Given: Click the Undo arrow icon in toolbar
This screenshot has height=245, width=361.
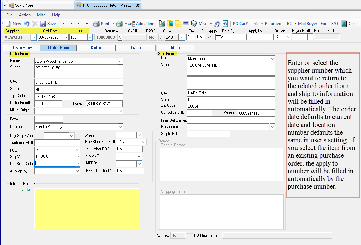Looking at the screenshot, I should click(27, 24).
